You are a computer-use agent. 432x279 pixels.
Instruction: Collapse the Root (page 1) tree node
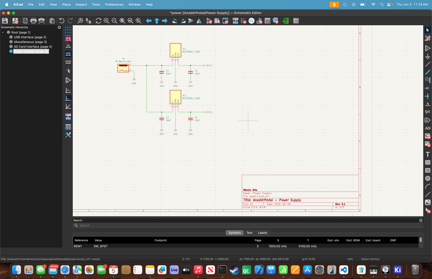click(x=3, y=32)
